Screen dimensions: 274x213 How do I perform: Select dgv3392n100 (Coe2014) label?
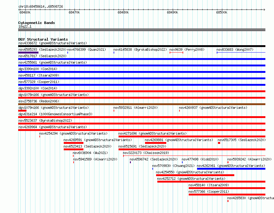click(38, 88)
